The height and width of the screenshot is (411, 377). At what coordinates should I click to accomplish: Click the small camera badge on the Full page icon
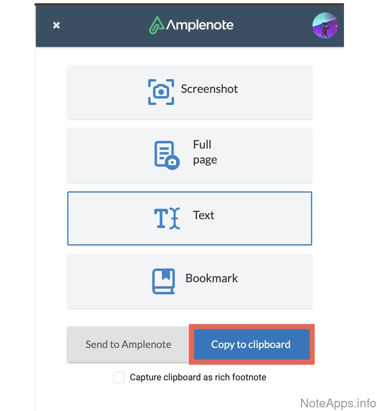click(172, 162)
